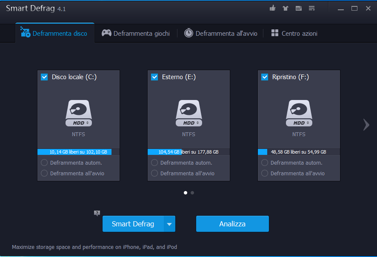Image resolution: width=377 pixels, height=257 pixels.
Task: Enable Deframmenta autom. for Disco locale (C:)
Action: (44, 163)
